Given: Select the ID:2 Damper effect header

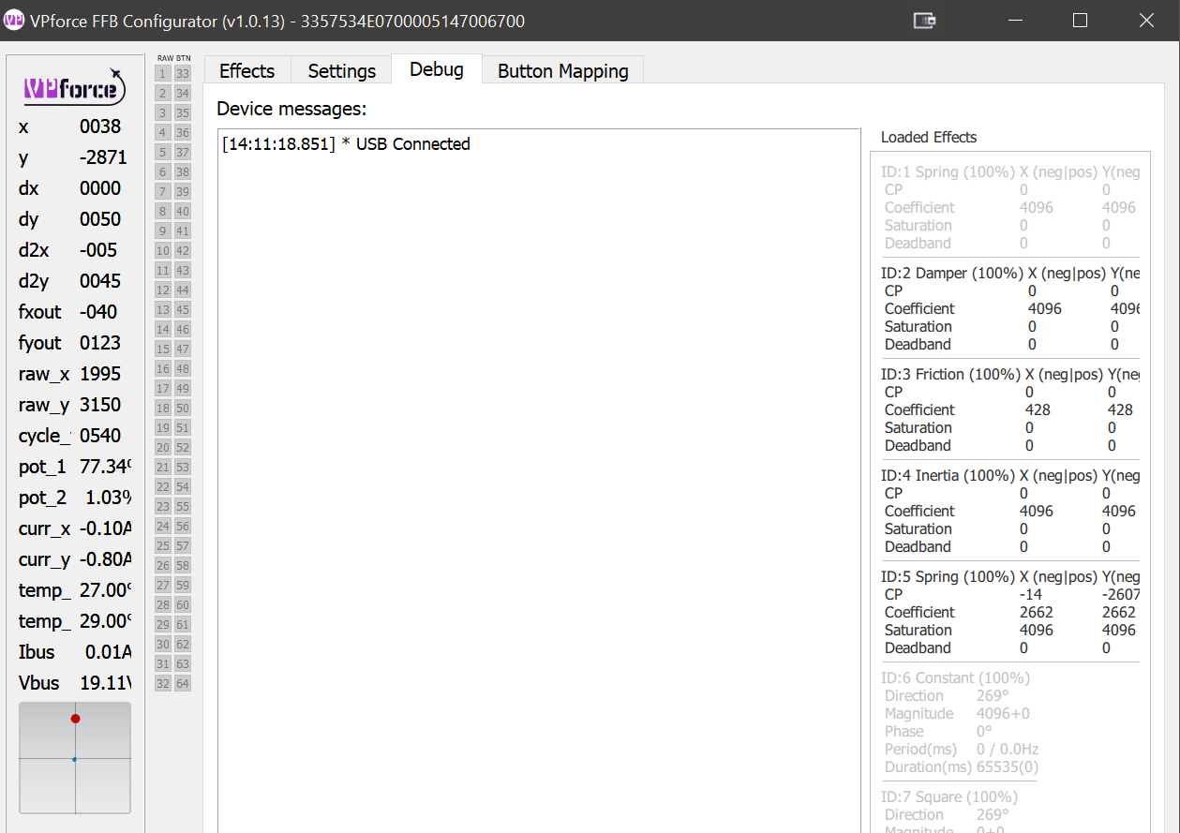Looking at the screenshot, I should (x=1010, y=274).
